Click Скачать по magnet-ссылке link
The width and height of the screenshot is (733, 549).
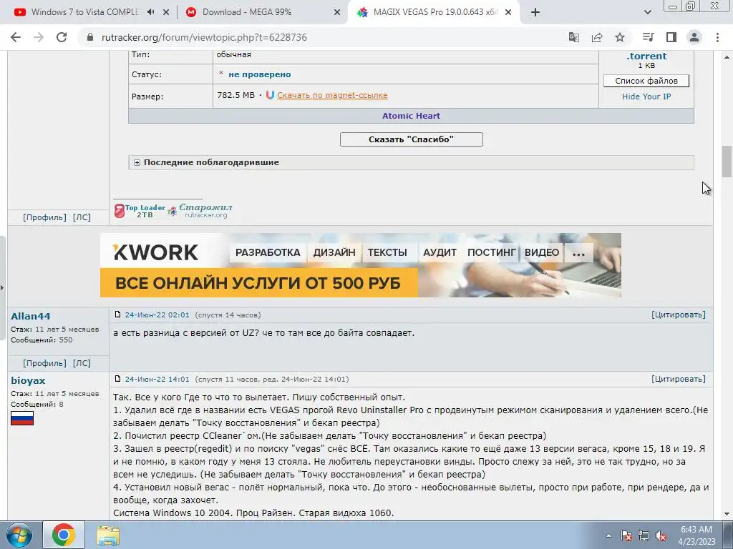[332, 95]
